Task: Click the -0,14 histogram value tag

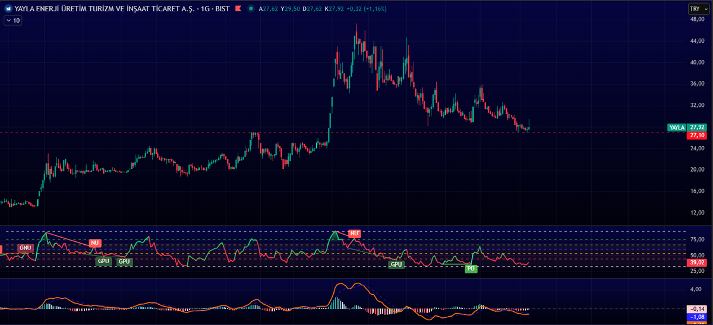Action: point(697,309)
